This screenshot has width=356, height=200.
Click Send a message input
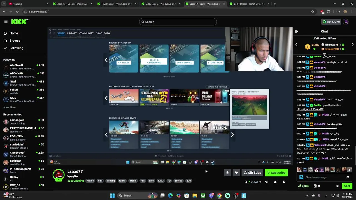[324, 177]
